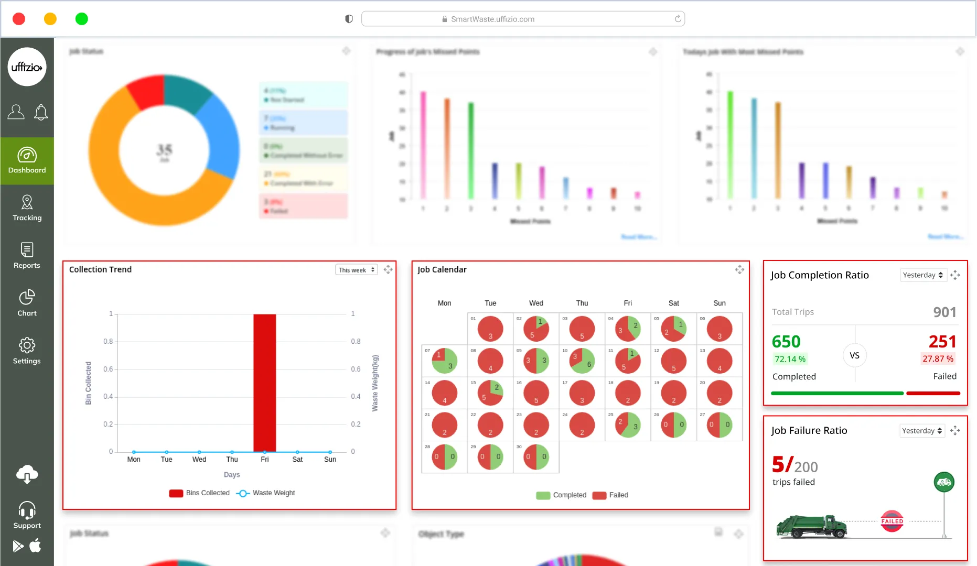This screenshot has width=977, height=566.
Task: Click the red Failed legend swatch
Action: 599,495
